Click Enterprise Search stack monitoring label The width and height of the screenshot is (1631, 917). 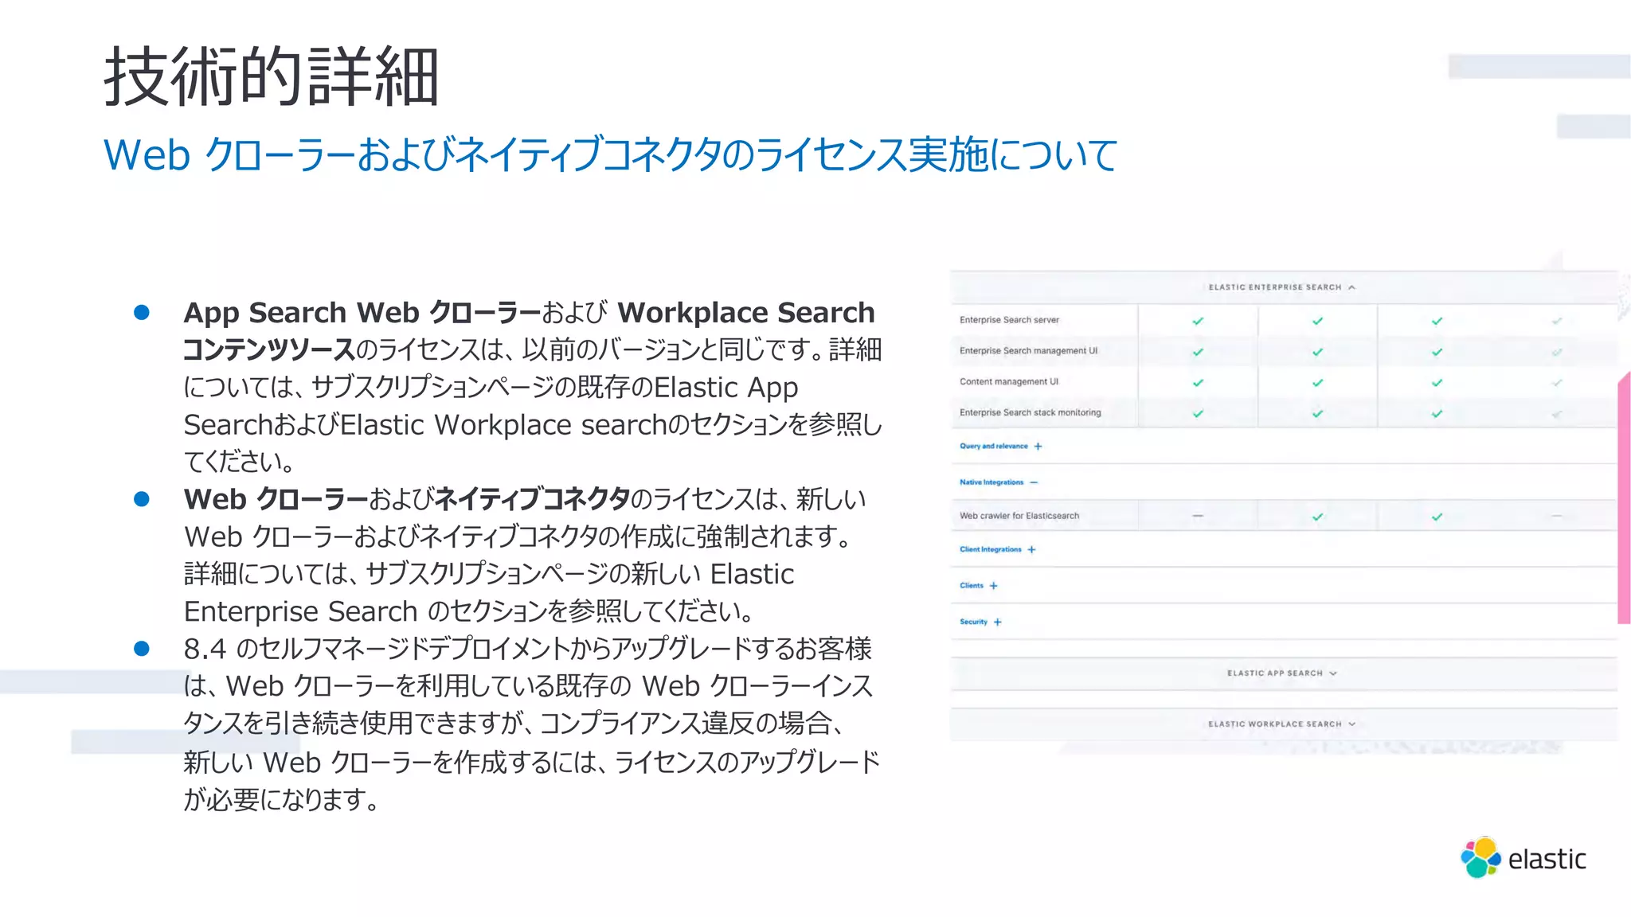1030,412
